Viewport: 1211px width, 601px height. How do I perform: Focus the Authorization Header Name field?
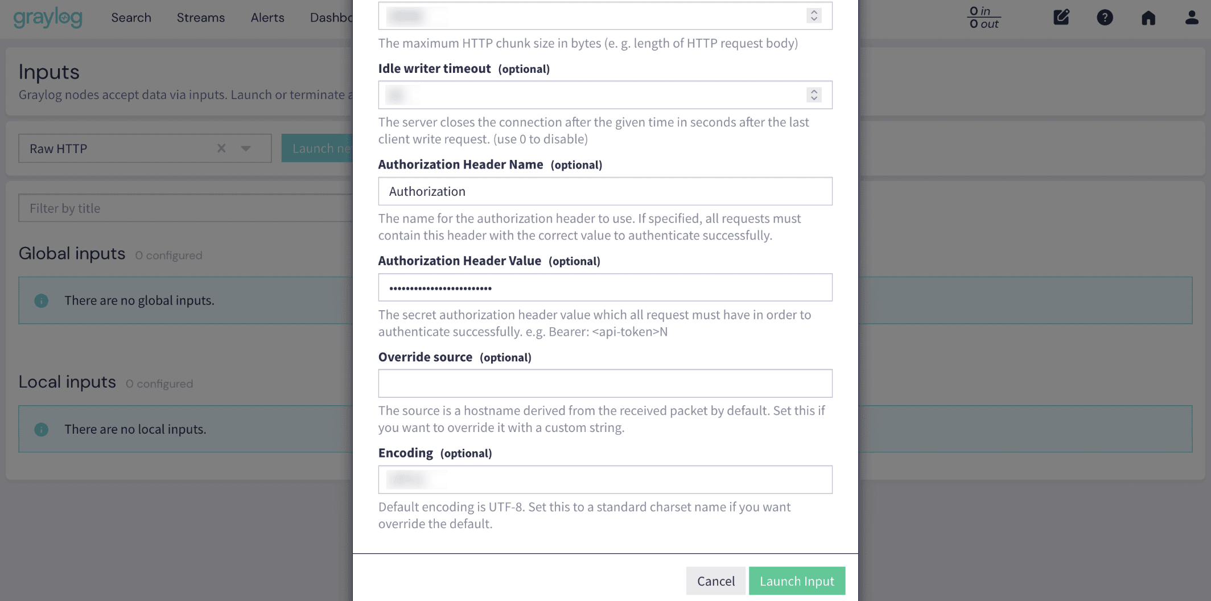point(605,191)
